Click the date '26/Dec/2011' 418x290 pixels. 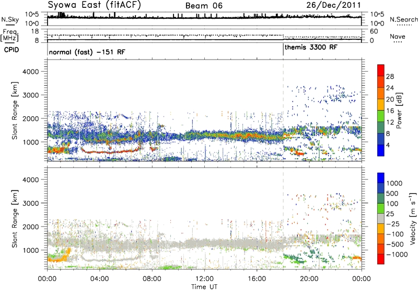point(333,5)
